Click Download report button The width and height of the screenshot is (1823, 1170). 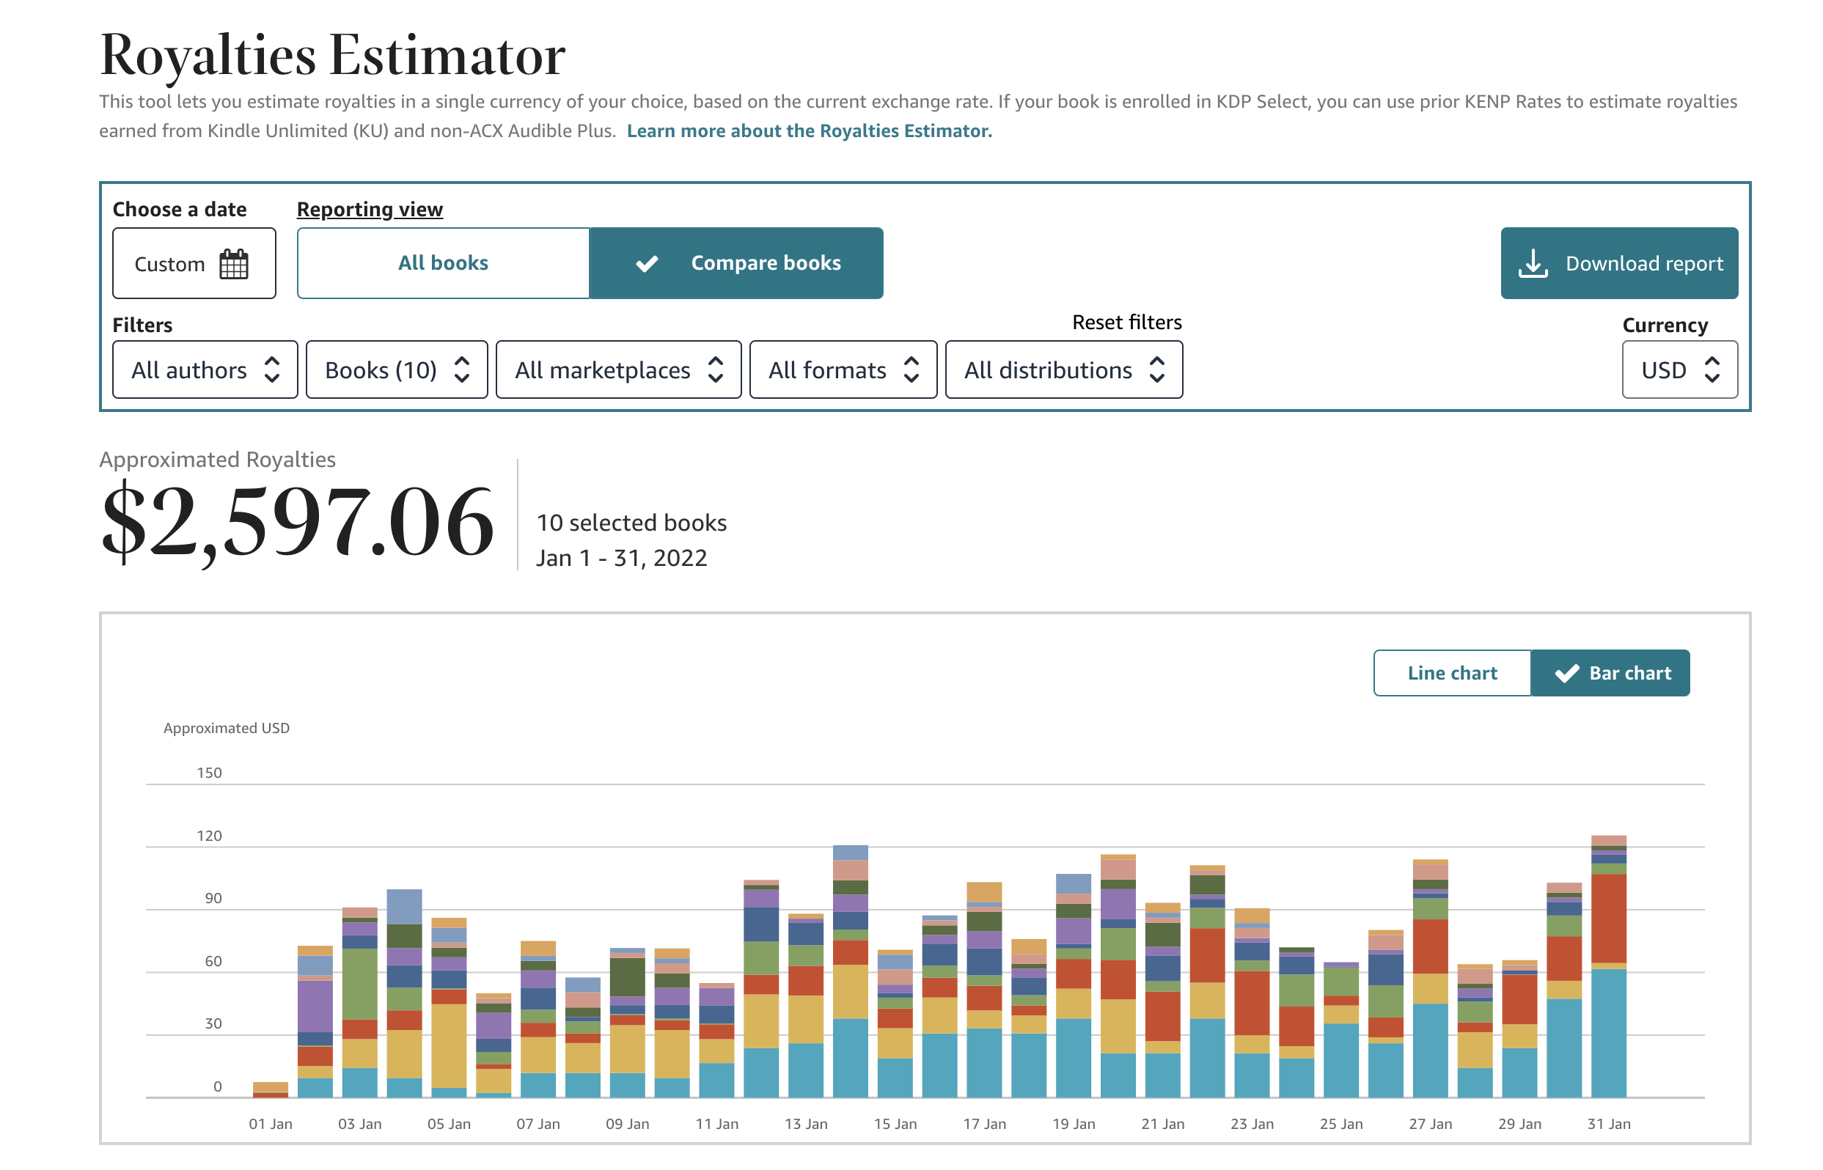1618,263
